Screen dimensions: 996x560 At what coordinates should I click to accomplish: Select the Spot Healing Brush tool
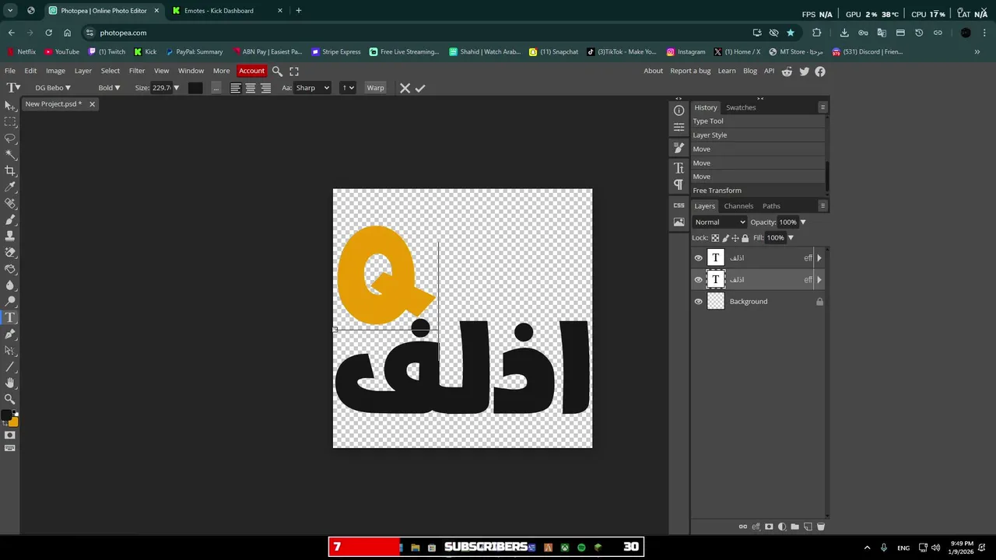point(10,204)
